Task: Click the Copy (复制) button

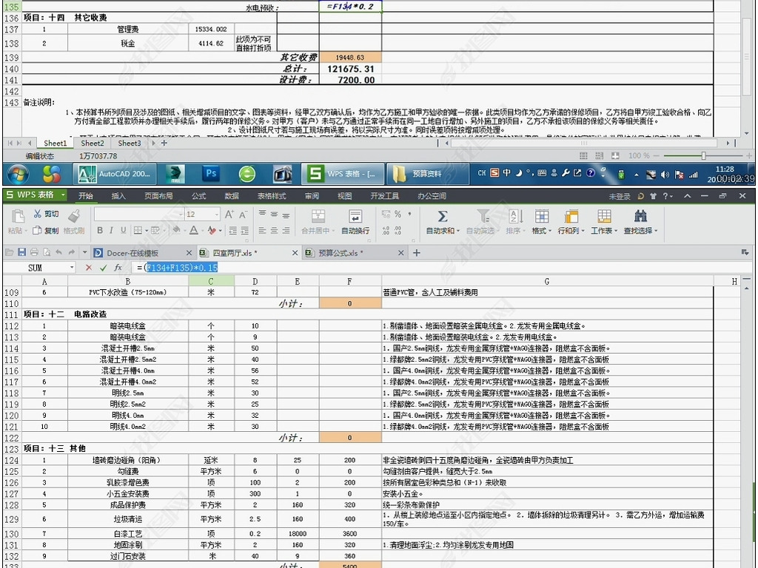Action: pyautogui.click(x=46, y=231)
